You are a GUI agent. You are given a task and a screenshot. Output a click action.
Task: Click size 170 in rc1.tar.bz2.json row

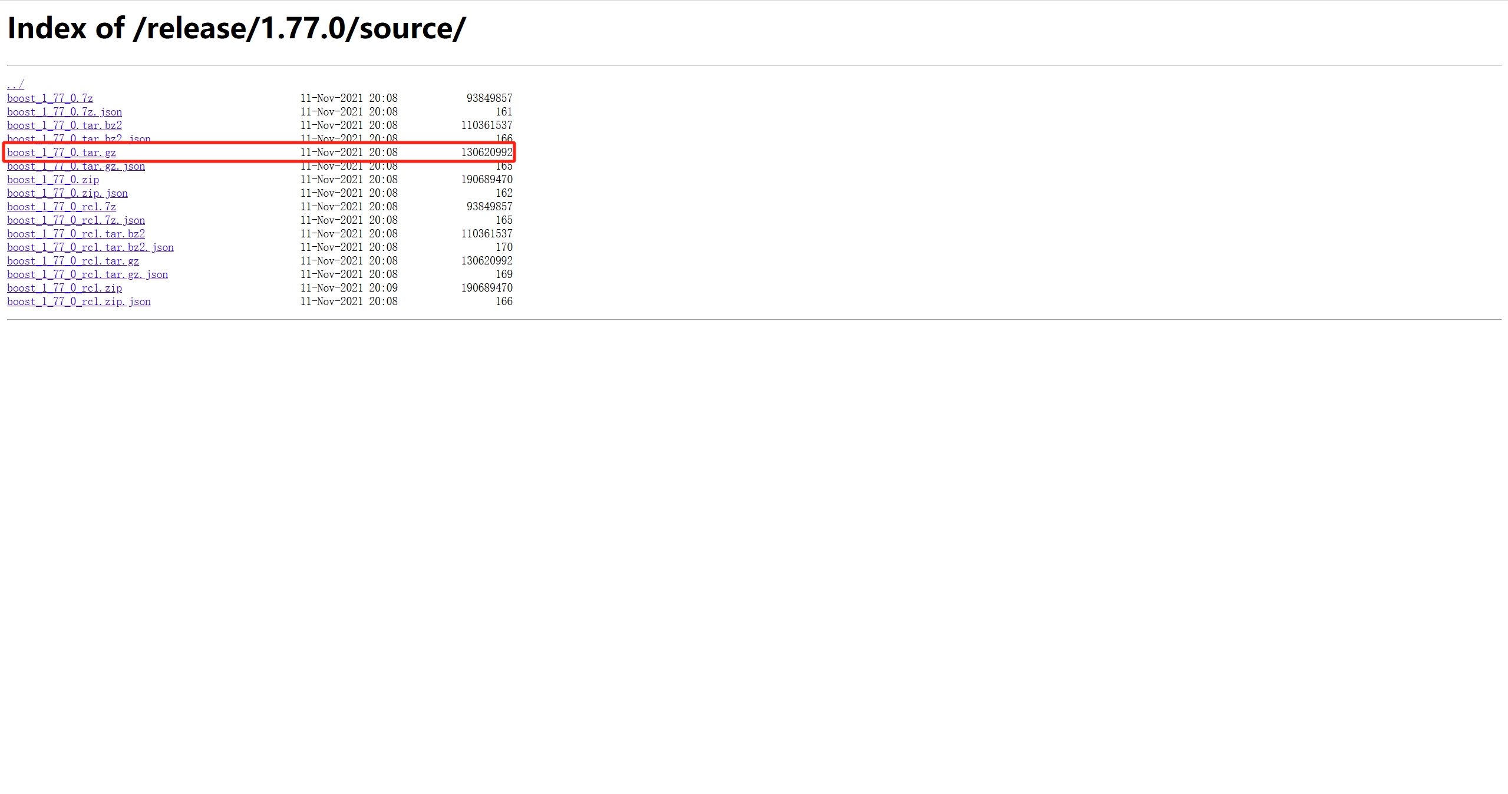pyautogui.click(x=504, y=247)
